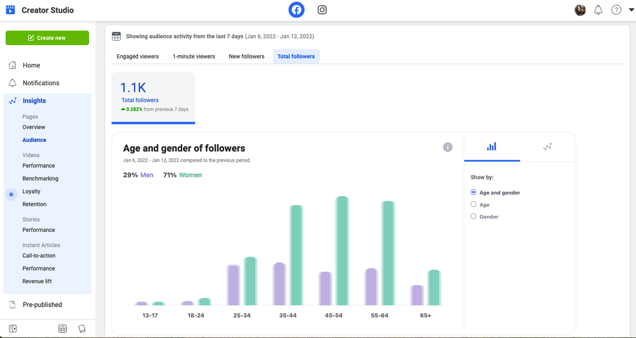Click the women bar for 45-54
Image resolution: width=636 pixels, height=338 pixels.
click(x=343, y=251)
